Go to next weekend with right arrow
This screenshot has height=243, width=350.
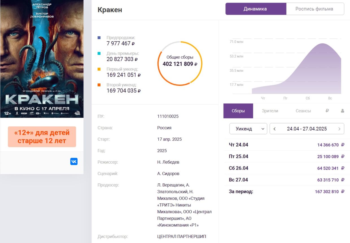click(339, 129)
